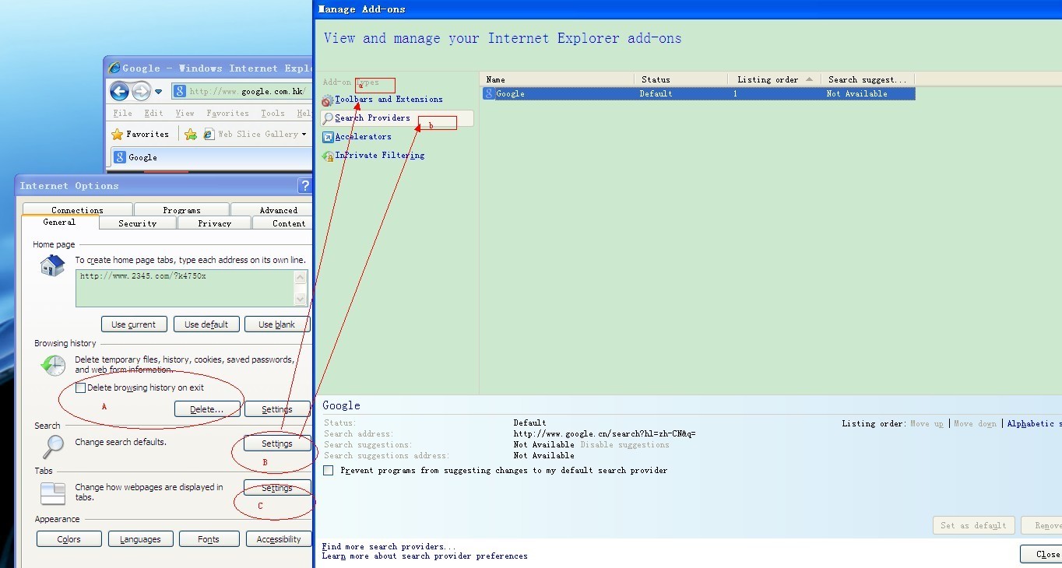
Task: Select the Google browser tab
Action: pyautogui.click(x=211, y=157)
